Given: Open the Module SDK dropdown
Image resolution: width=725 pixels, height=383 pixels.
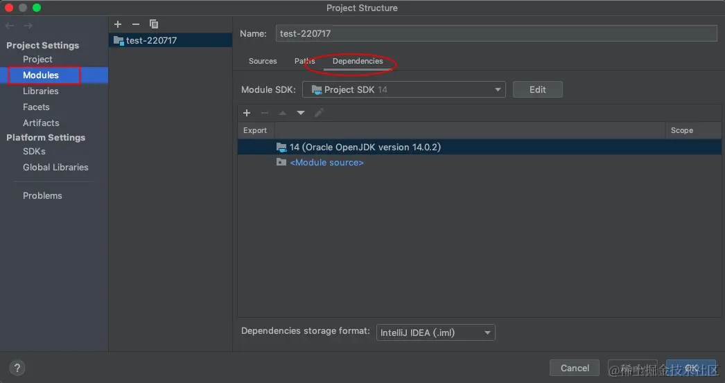Looking at the screenshot, I should [403, 89].
